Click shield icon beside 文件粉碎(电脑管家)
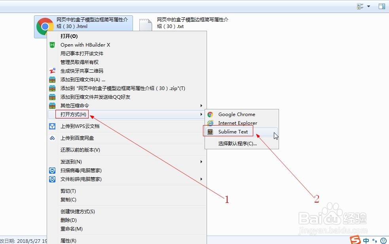 pos(52,179)
